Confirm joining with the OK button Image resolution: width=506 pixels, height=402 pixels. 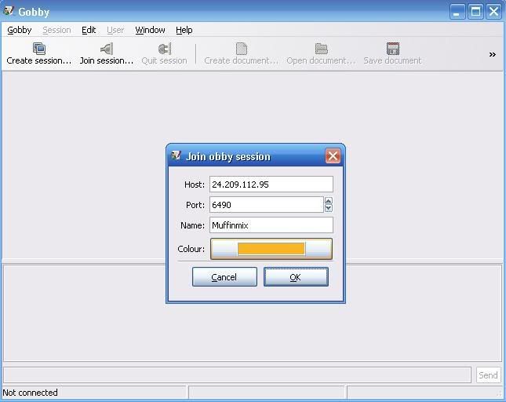pos(296,276)
